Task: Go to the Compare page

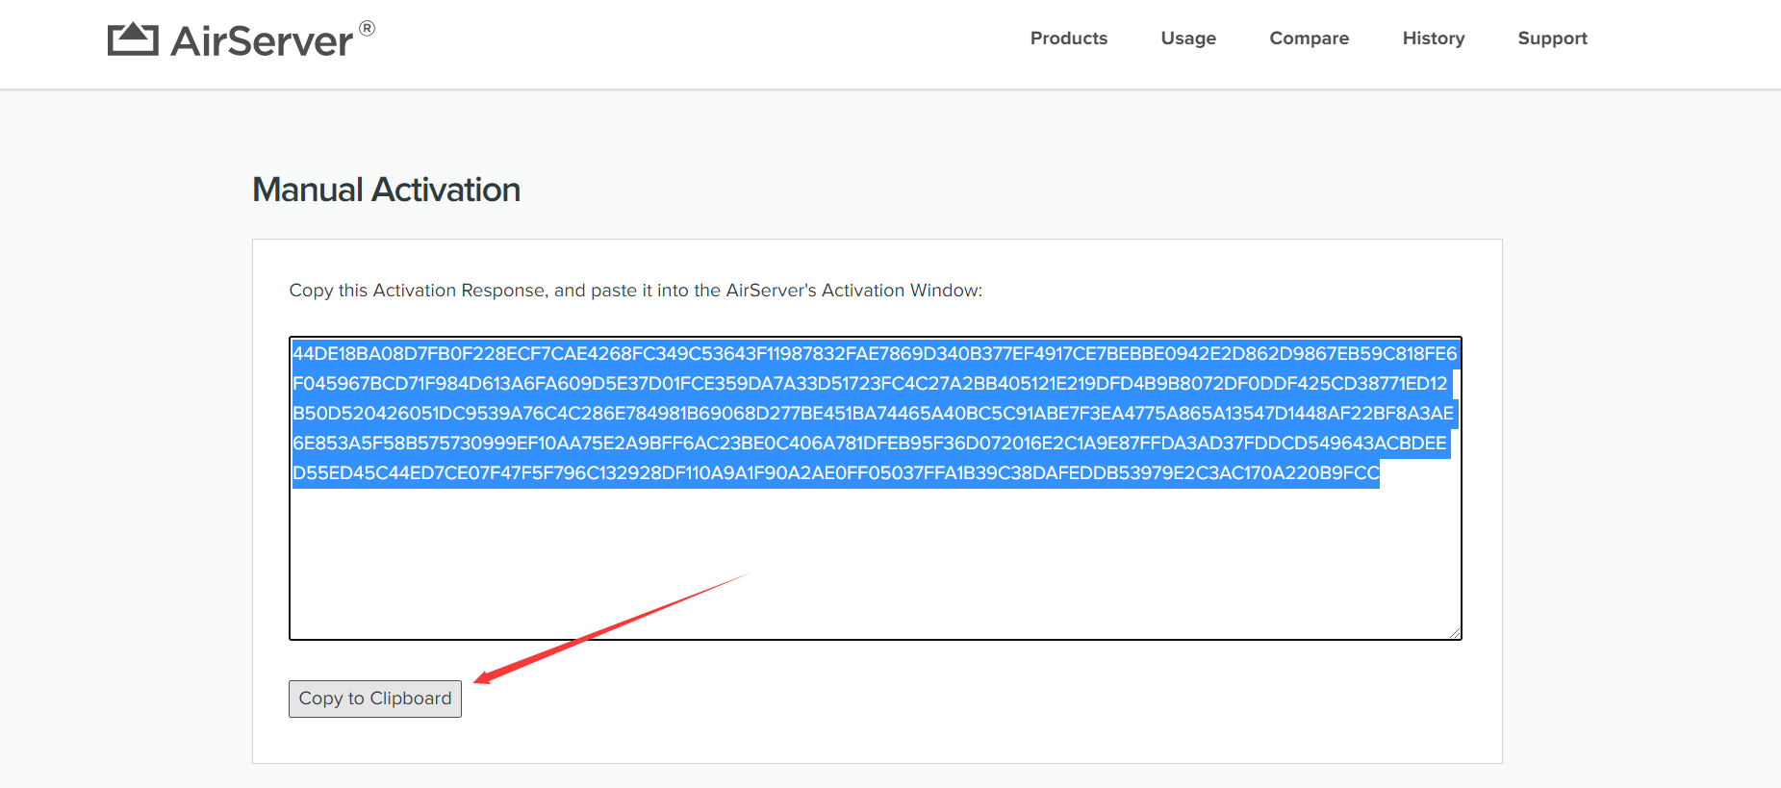Action: [x=1310, y=38]
